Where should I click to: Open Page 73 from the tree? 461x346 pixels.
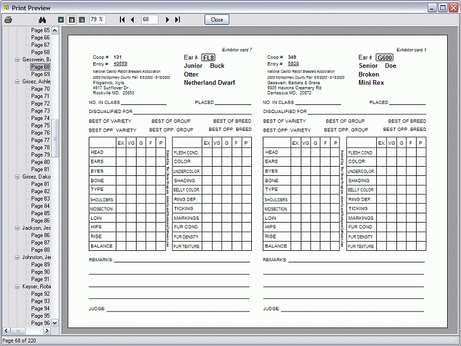pyautogui.click(x=40, y=111)
